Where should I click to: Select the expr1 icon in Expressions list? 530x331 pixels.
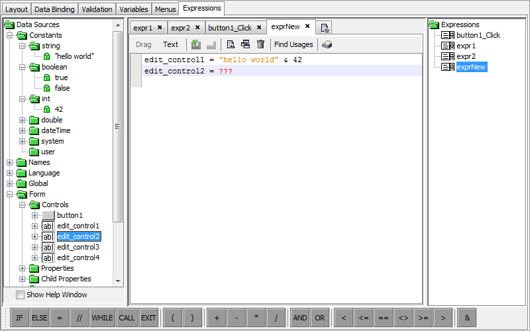448,46
